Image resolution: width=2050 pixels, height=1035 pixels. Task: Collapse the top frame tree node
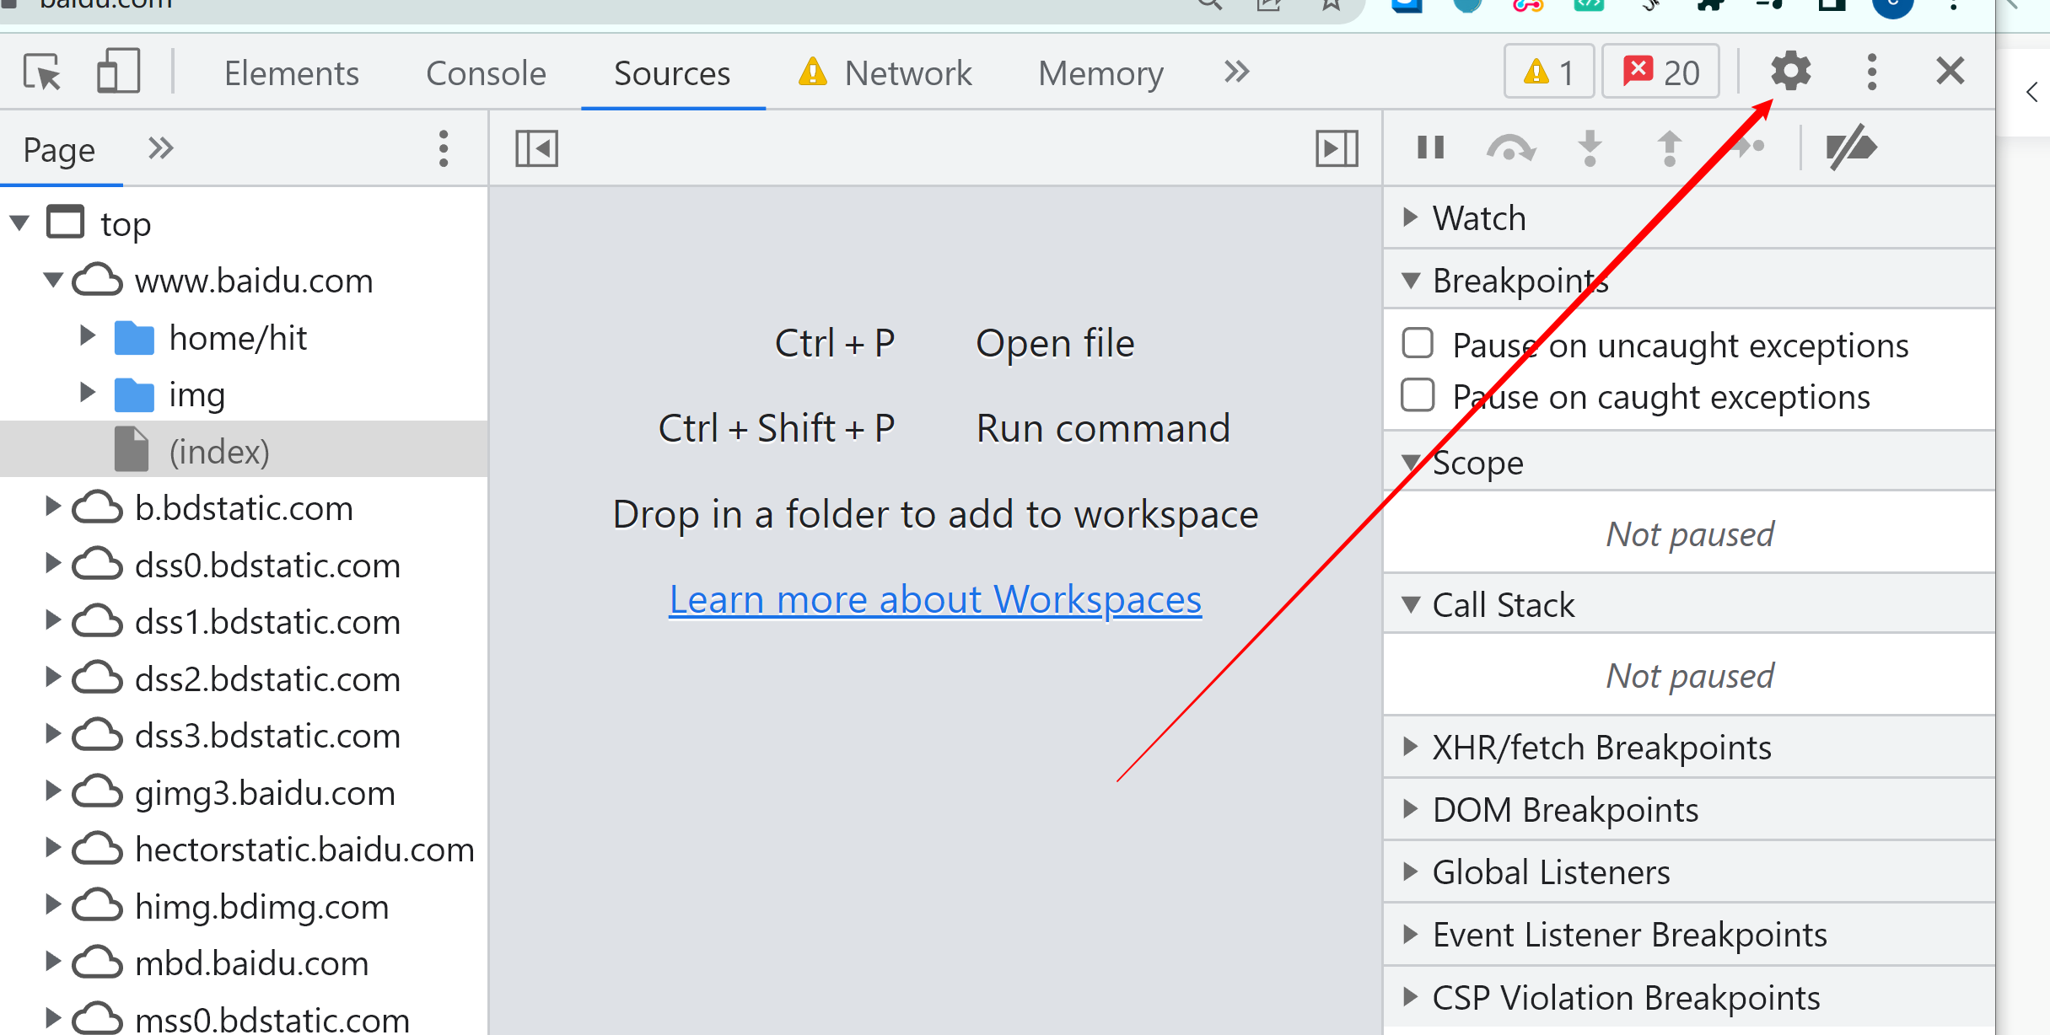coord(19,223)
